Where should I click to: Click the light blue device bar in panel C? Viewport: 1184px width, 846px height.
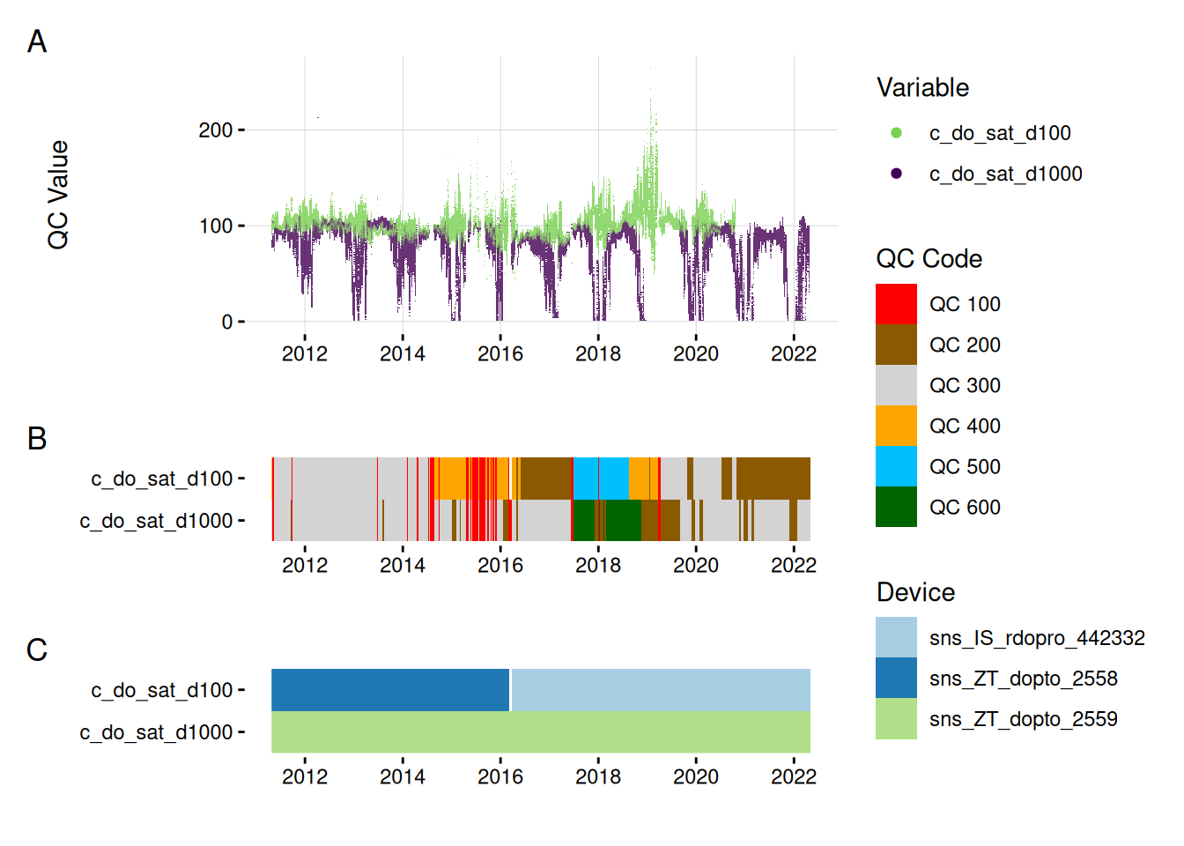[661, 690]
